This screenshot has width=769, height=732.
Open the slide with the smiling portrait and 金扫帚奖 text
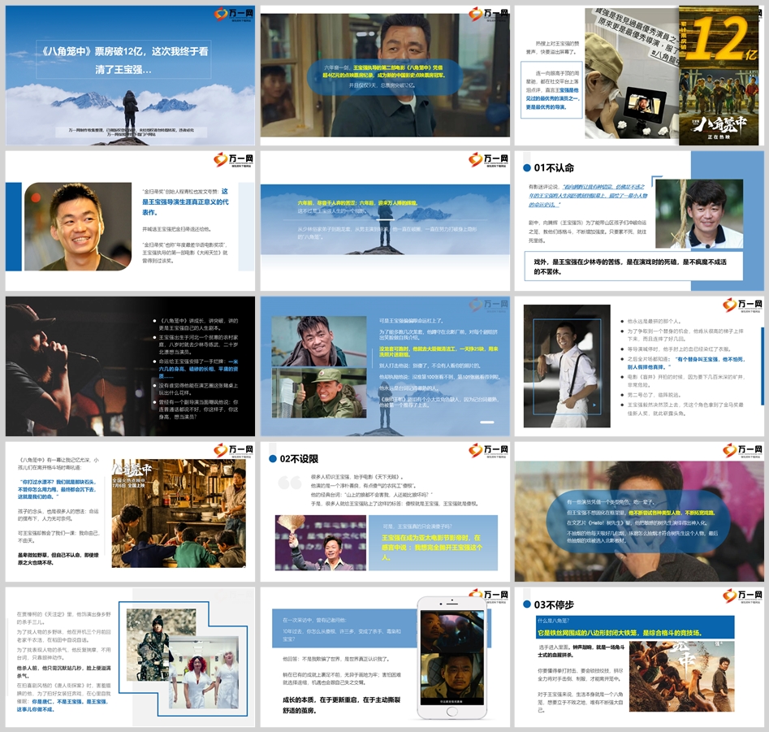(130, 221)
